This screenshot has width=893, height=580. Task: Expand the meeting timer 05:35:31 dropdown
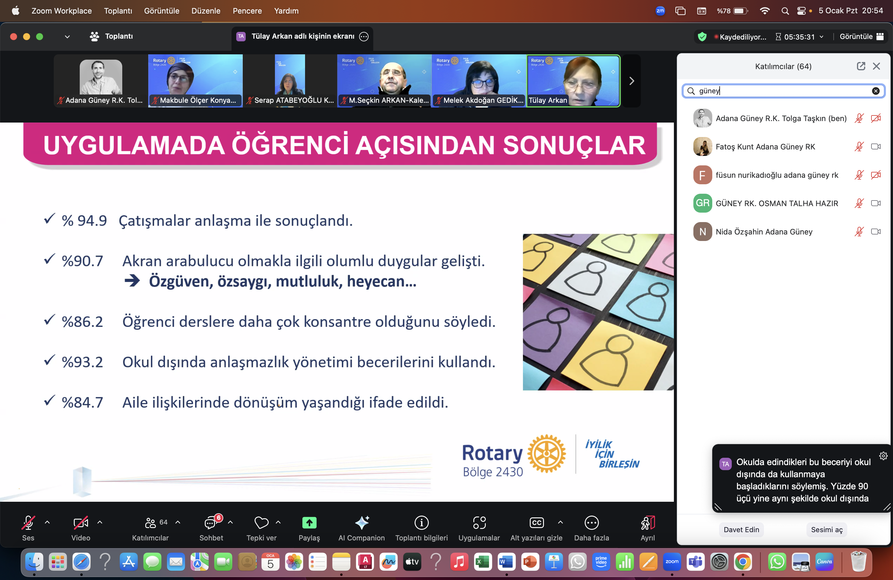821,37
